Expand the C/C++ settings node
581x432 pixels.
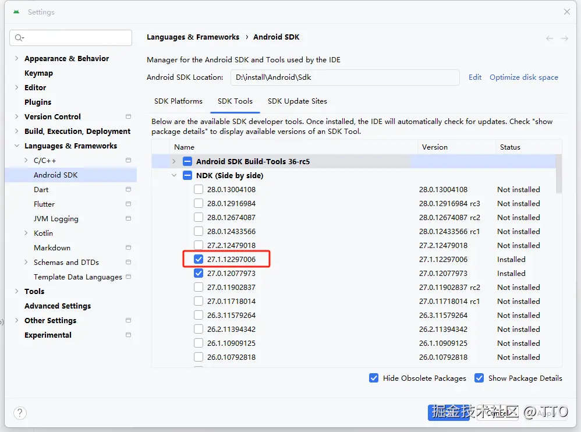[26, 160]
